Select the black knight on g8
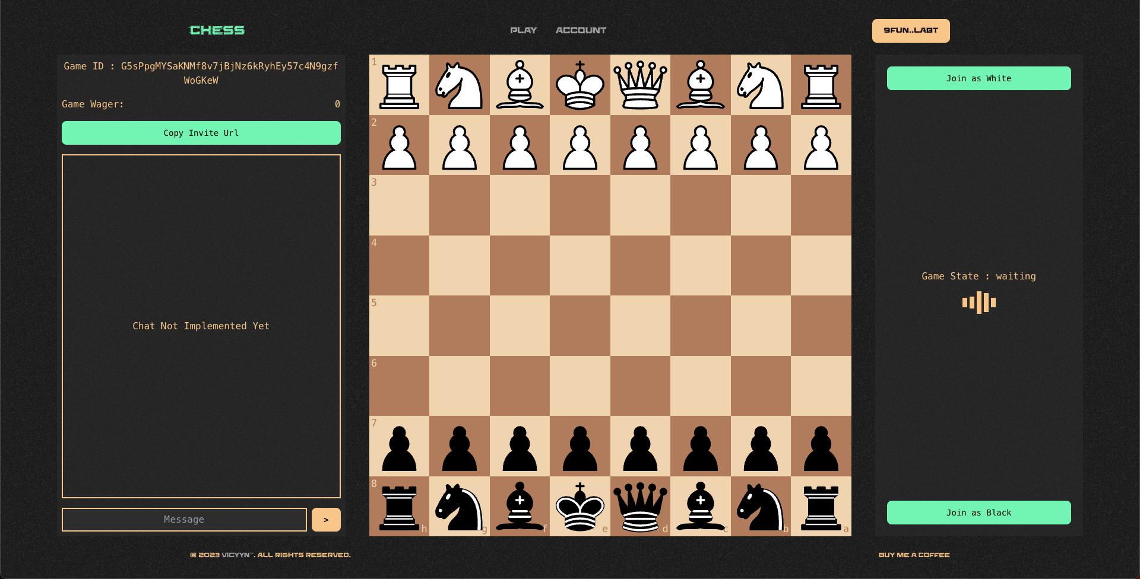This screenshot has width=1140, height=579. click(x=460, y=507)
